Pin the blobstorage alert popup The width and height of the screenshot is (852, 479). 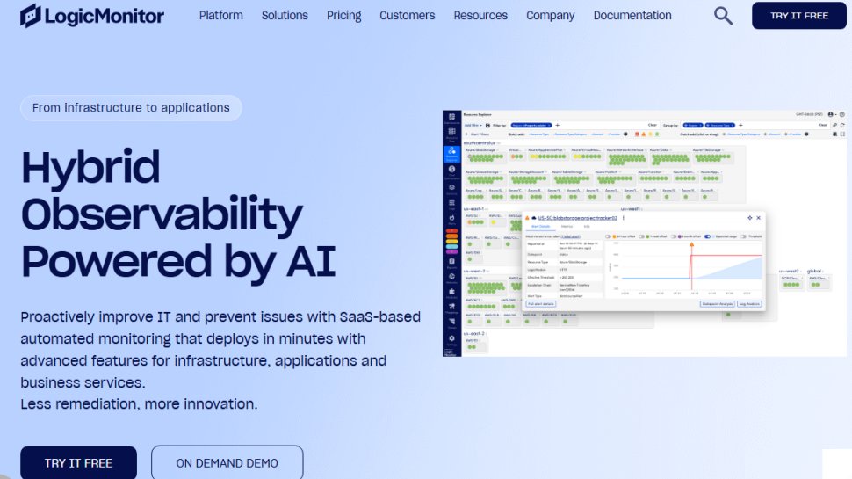click(x=750, y=217)
